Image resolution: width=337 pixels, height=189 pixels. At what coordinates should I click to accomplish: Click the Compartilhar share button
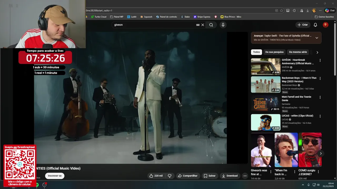click(x=188, y=176)
